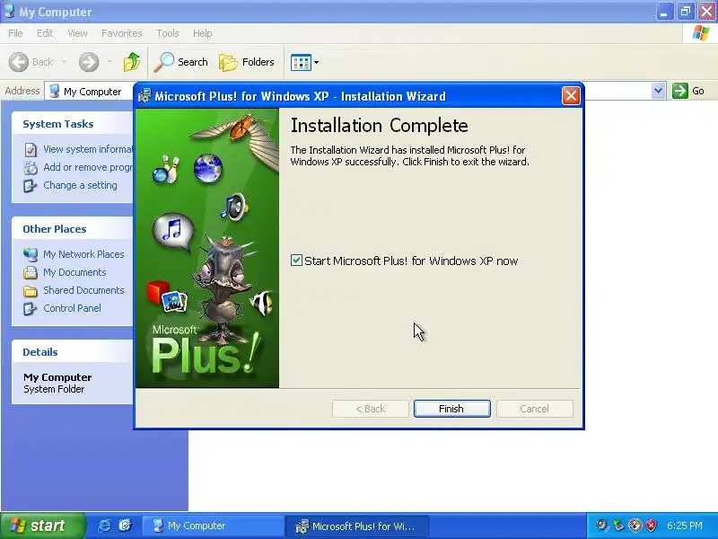Toggle the Folders pane button
Viewport: 718px width, 539px height.
(247, 62)
